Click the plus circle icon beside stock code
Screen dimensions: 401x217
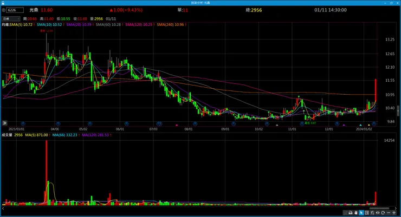[4, 10]
